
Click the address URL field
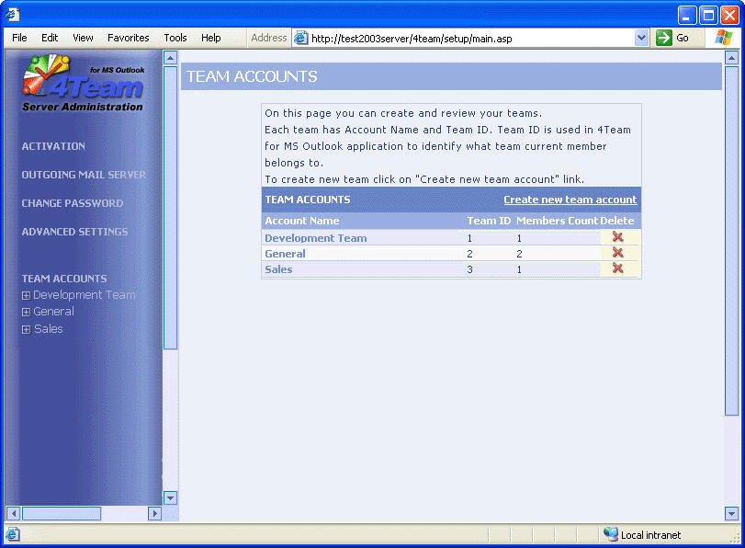pos(472,38)
